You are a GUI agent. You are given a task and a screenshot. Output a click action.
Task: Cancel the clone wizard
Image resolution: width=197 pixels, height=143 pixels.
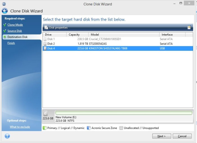point(182,136)
